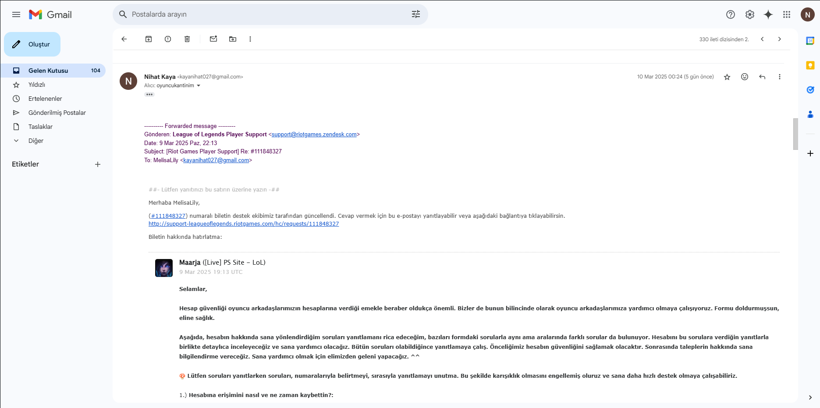The height and width of the screenshot is (408, 820).
Task: Open Google Tasks side panel
Action: point(810,90)
